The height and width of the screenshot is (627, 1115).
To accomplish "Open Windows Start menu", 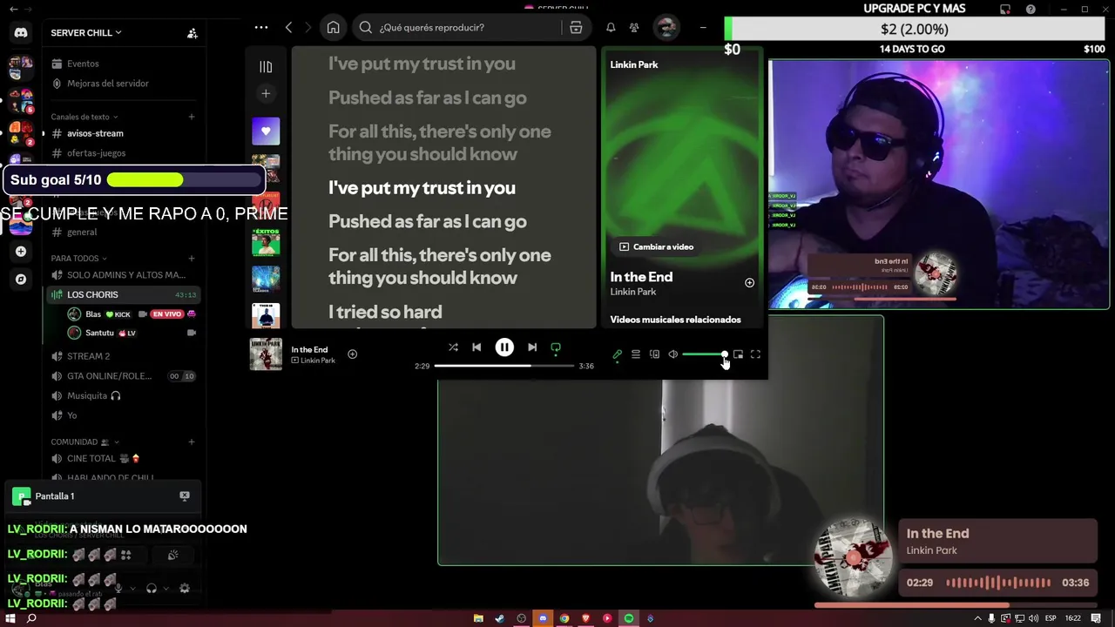I will [x=10, y=618].
